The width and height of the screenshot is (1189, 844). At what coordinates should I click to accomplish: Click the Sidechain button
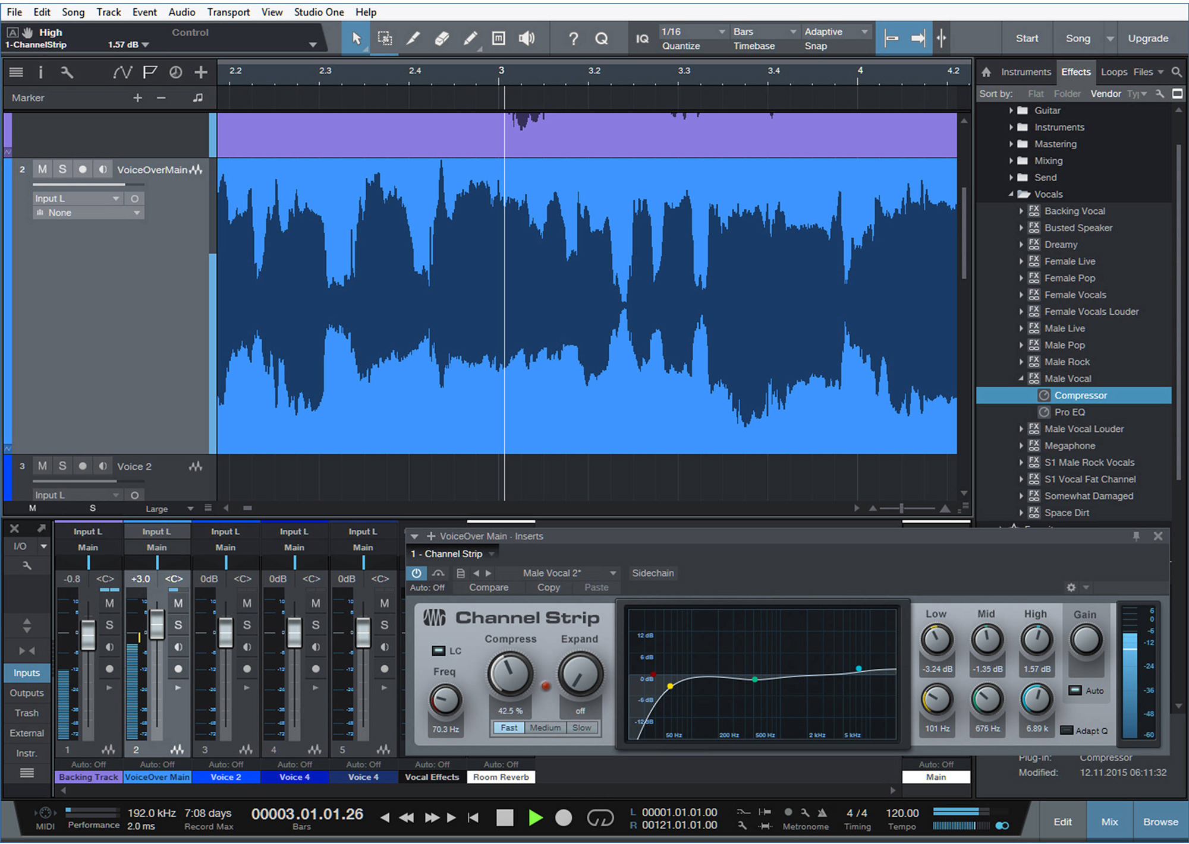653,573
